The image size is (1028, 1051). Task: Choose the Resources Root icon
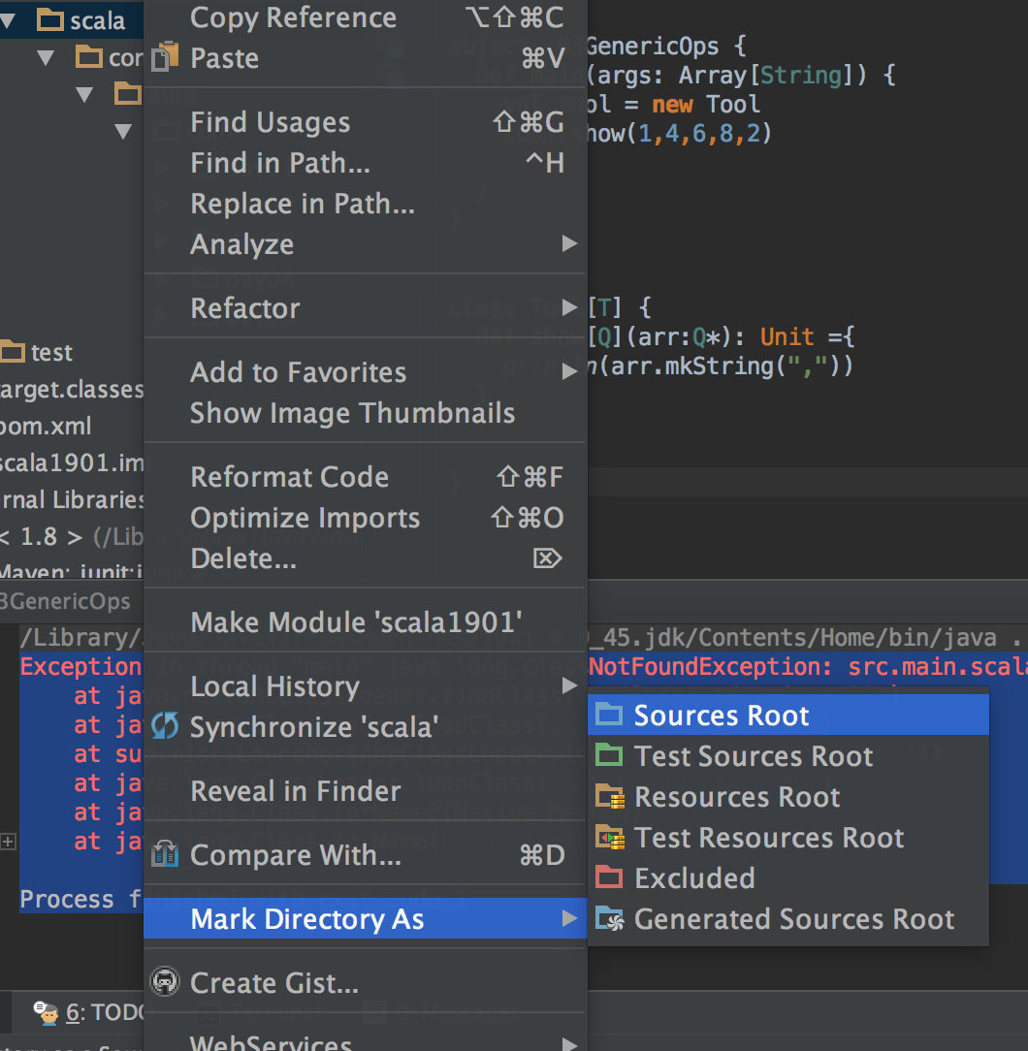(611, 796)
